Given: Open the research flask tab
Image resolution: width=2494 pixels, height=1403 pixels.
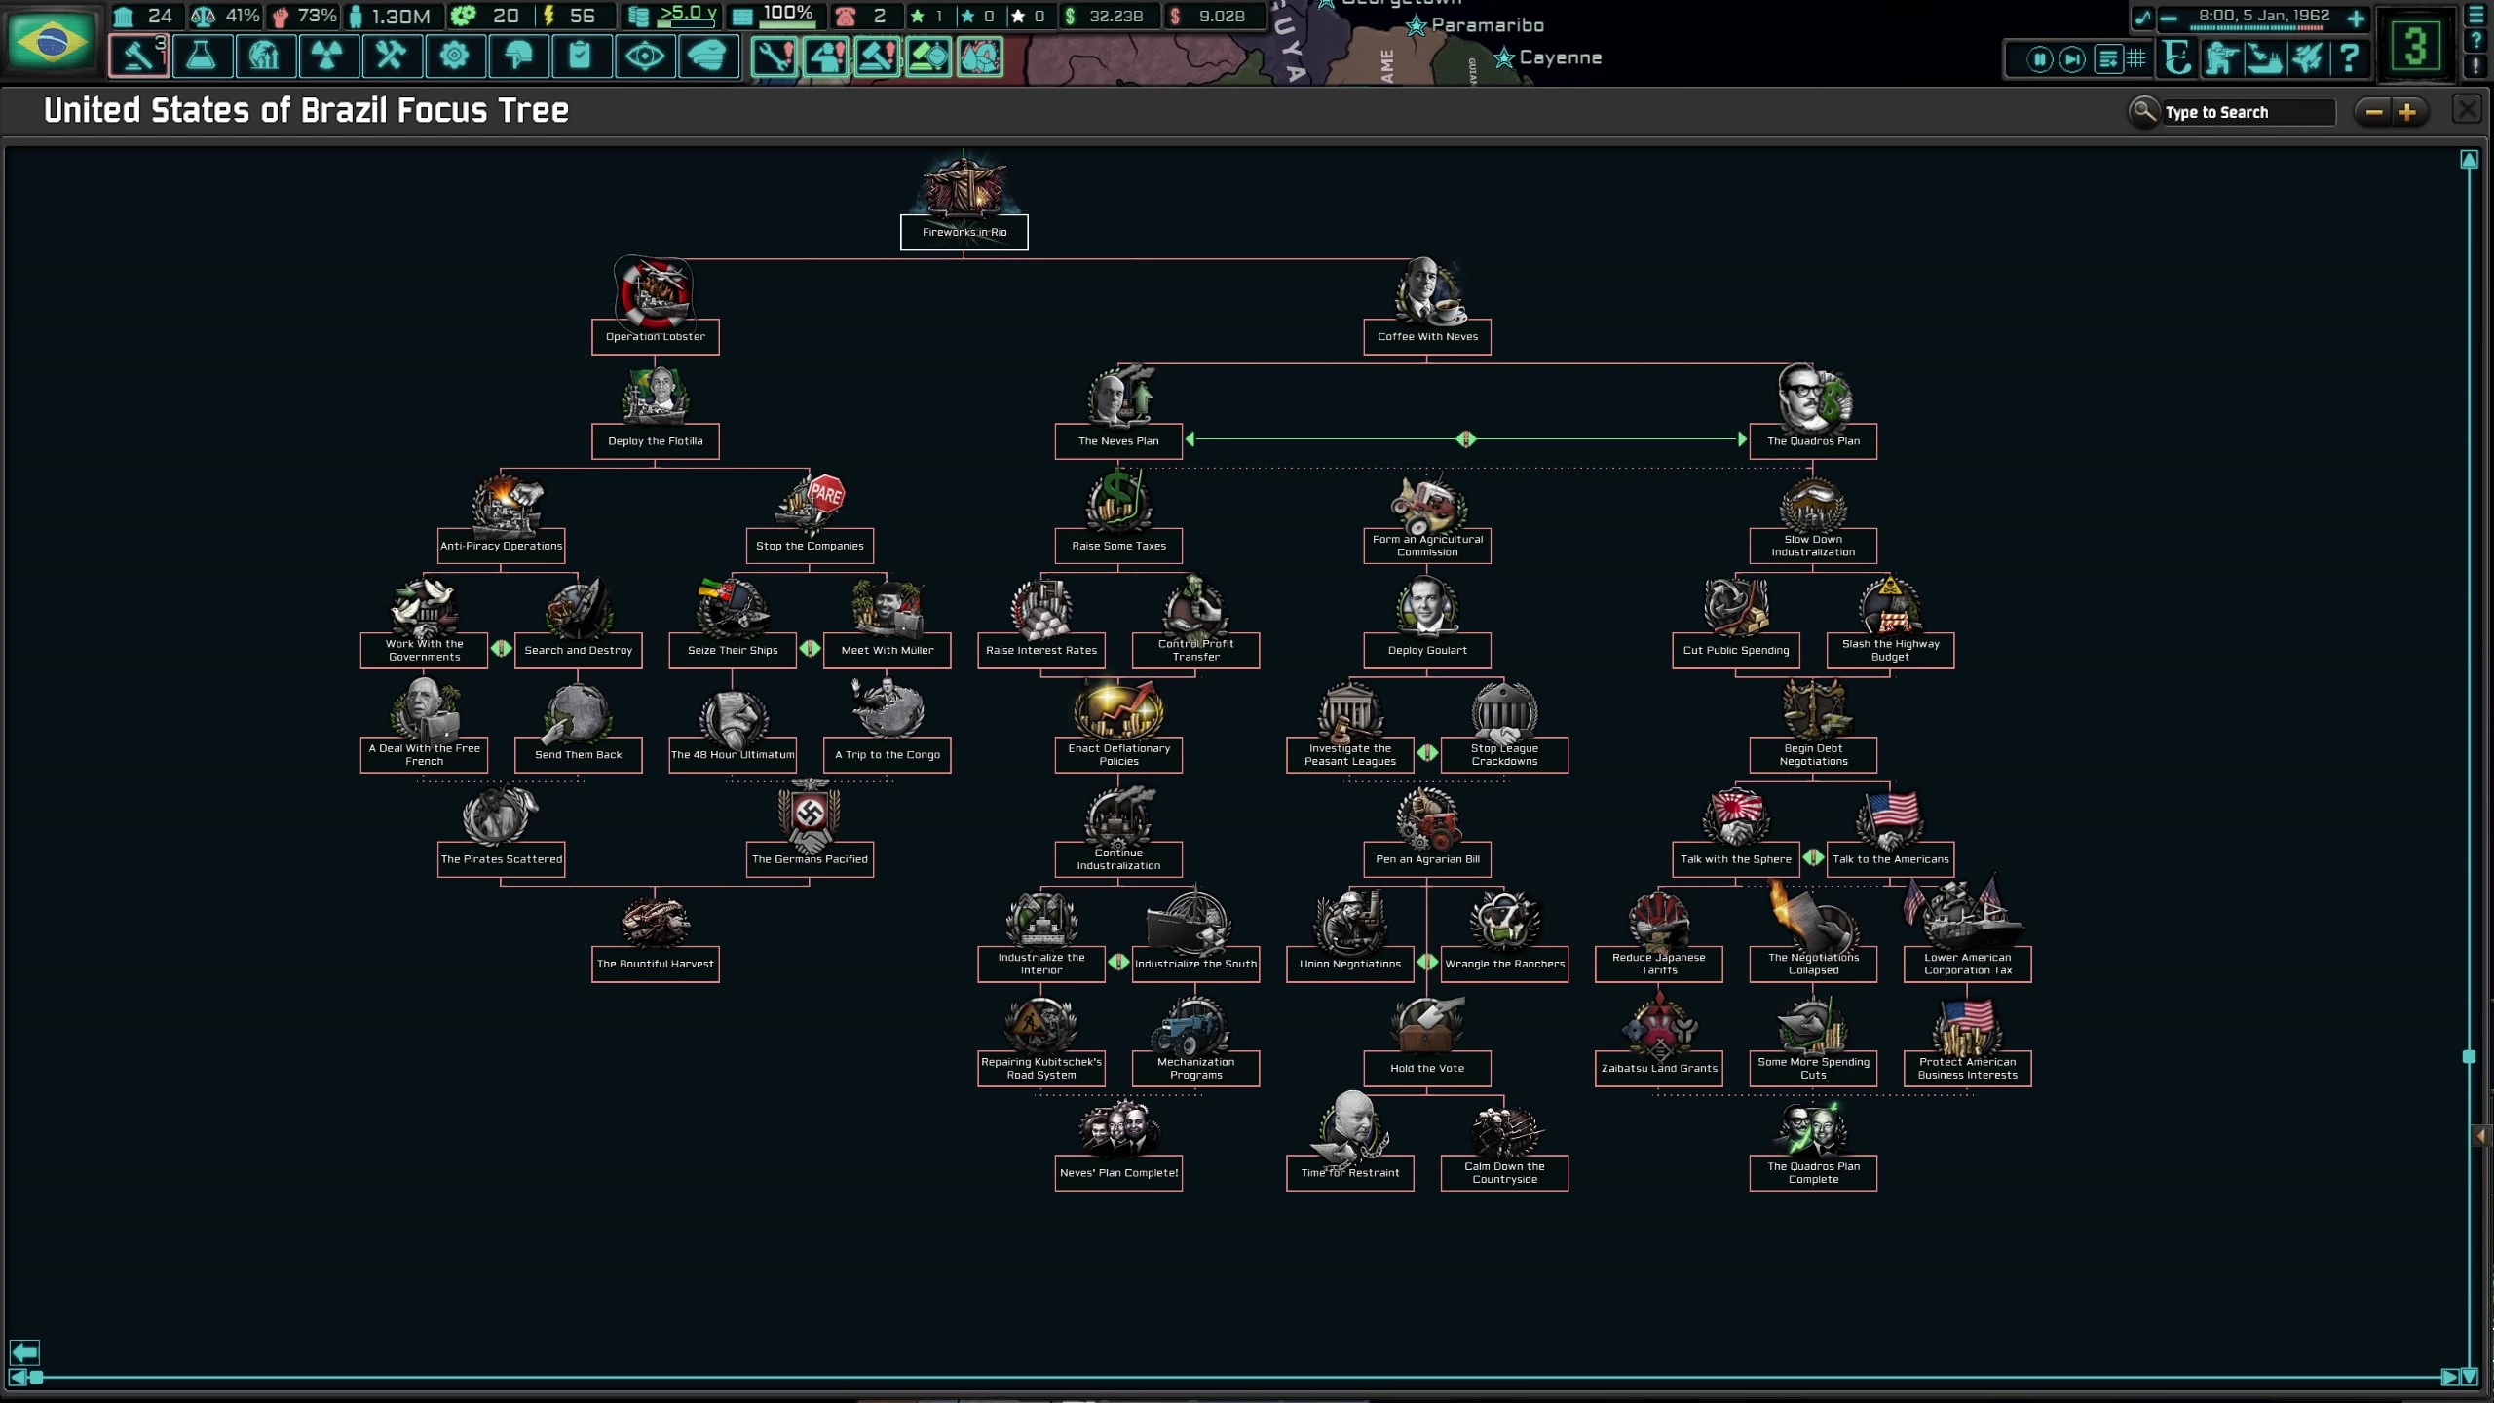Looking at the screenshot, I should [x=202, y=56].
